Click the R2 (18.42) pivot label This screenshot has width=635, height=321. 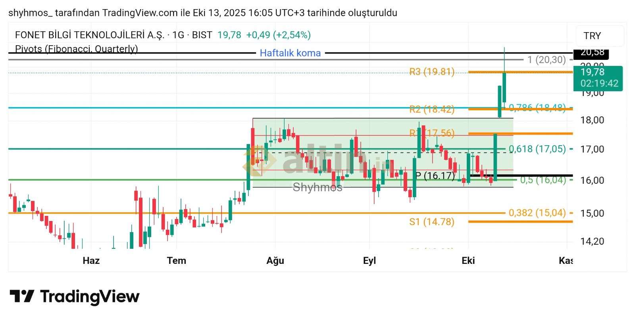coord(432,109)
